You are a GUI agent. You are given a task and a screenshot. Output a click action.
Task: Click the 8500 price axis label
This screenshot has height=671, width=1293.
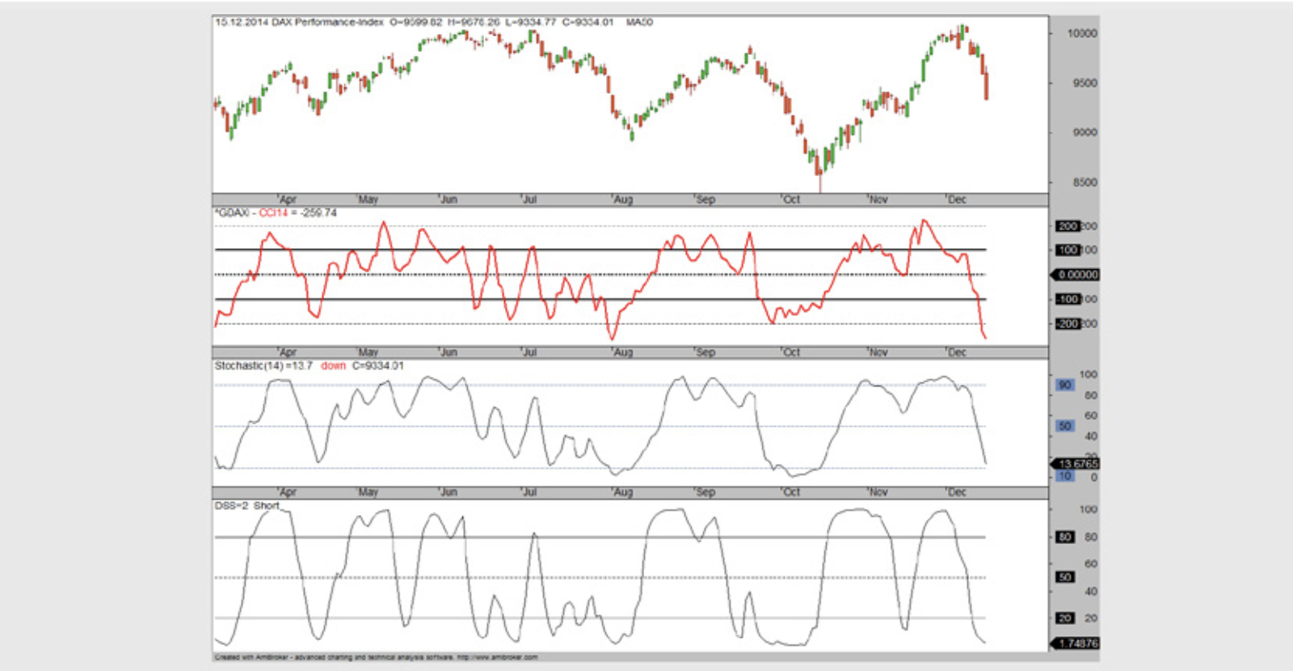(1085, 183)
